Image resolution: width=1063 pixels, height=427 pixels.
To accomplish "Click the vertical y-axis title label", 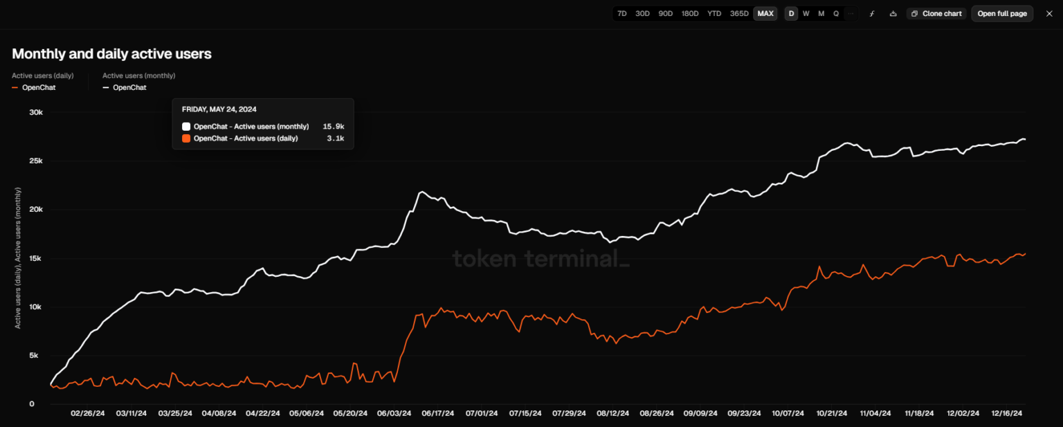I will 17,257.
